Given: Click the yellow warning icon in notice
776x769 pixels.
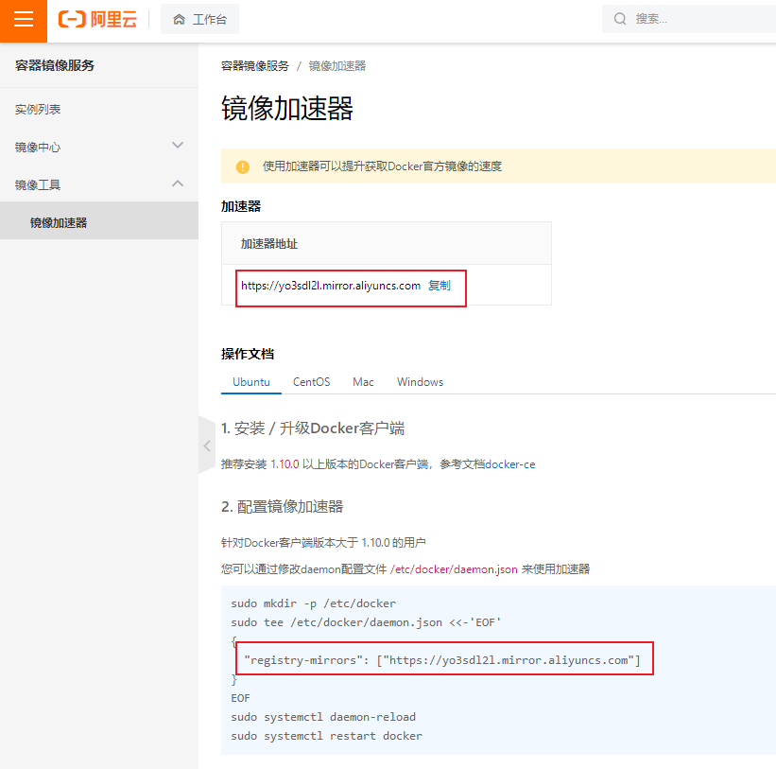Looking at the screenshot, I should pyautogui.click(x=243, y=166).
